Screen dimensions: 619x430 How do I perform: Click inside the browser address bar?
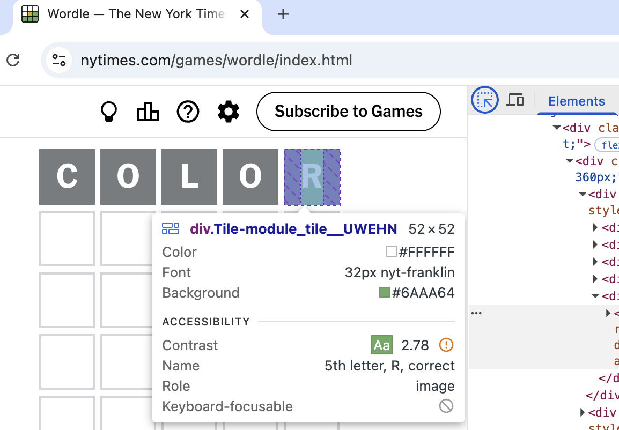(215, 60)
